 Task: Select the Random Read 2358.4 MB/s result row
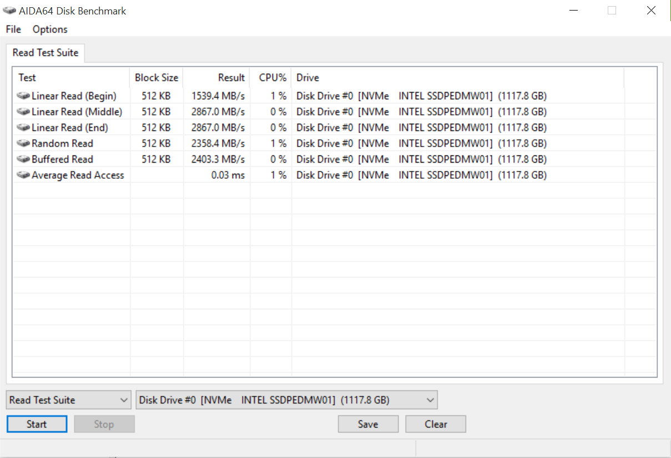click(x=218, y=143)
